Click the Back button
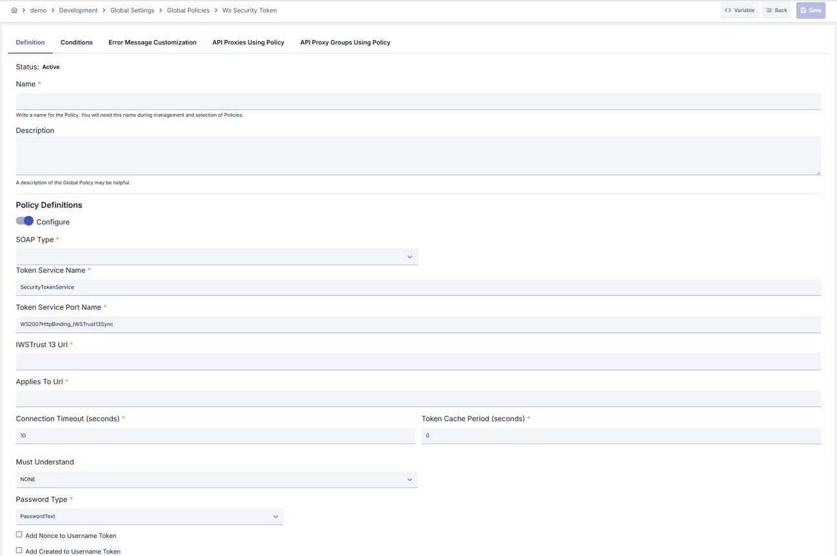 (777, 10)
